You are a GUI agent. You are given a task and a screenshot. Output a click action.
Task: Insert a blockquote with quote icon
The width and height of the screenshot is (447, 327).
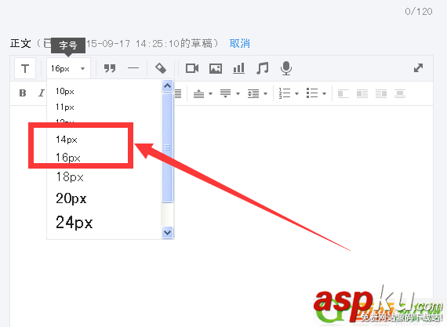[x=110, y=68]
